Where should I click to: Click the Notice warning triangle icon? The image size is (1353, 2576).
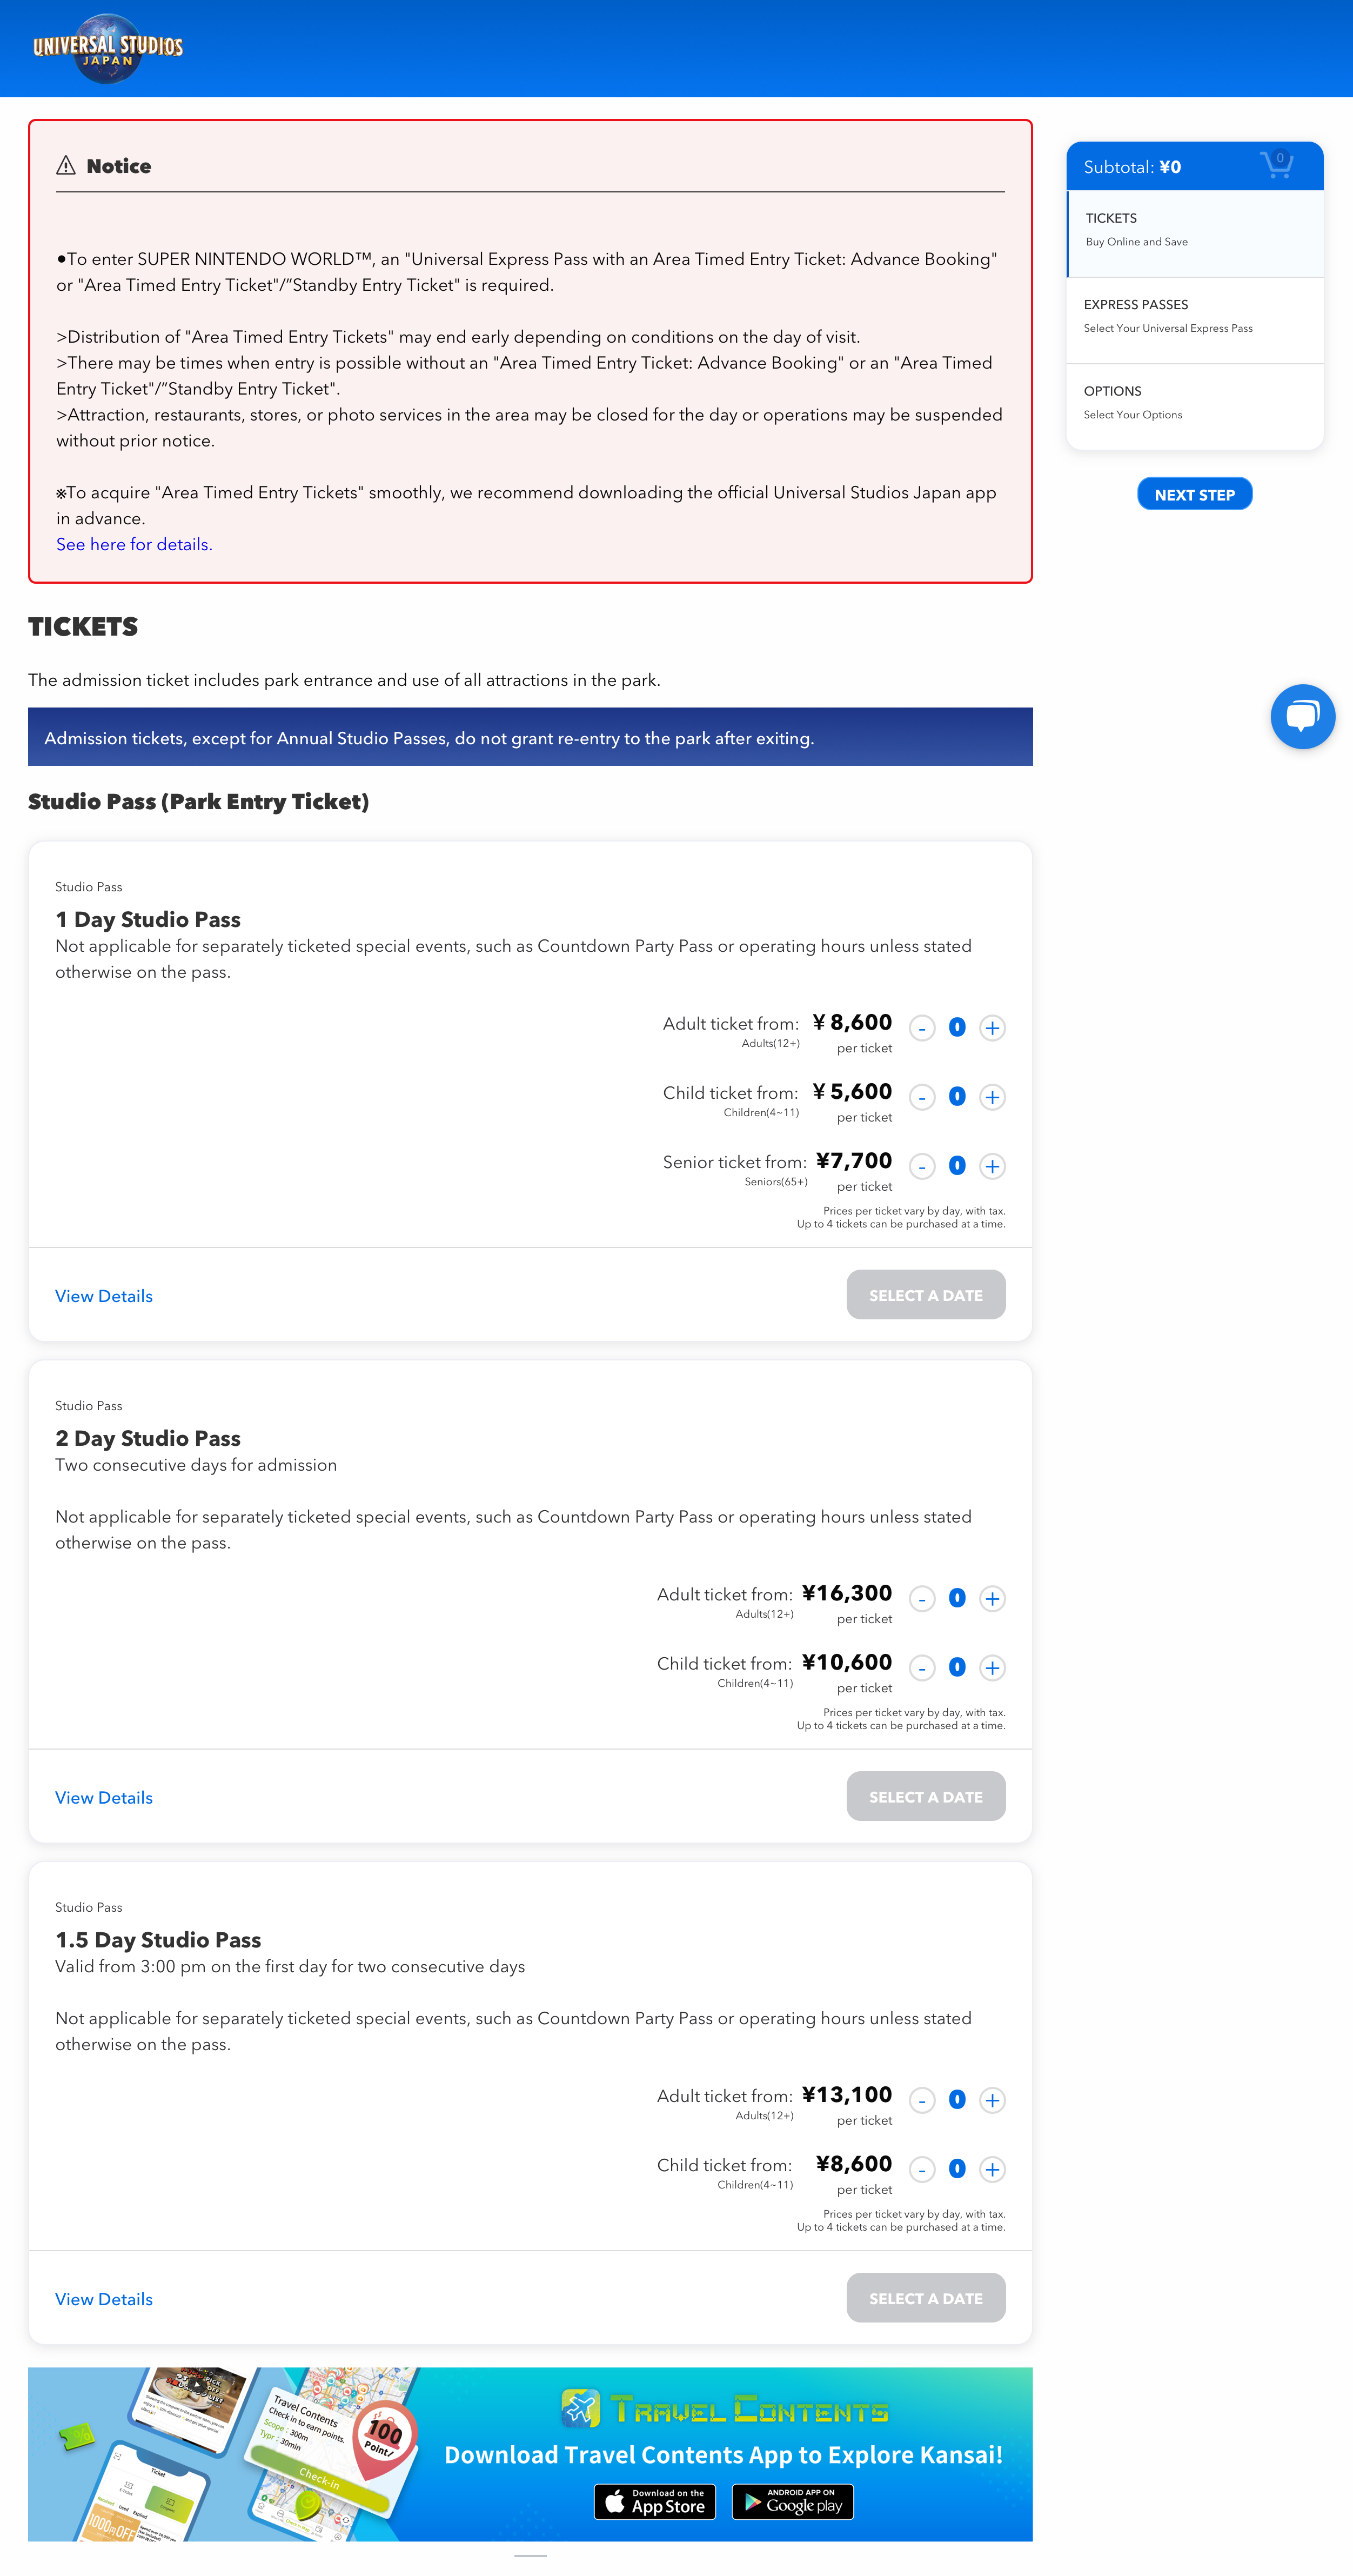tap(66, 166)
